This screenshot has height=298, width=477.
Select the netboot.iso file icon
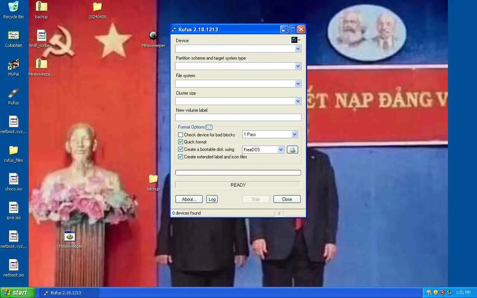tap(13, 268)
